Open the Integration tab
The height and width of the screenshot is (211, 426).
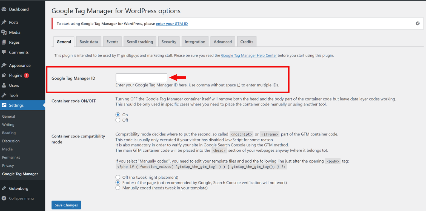pos(195,42)
